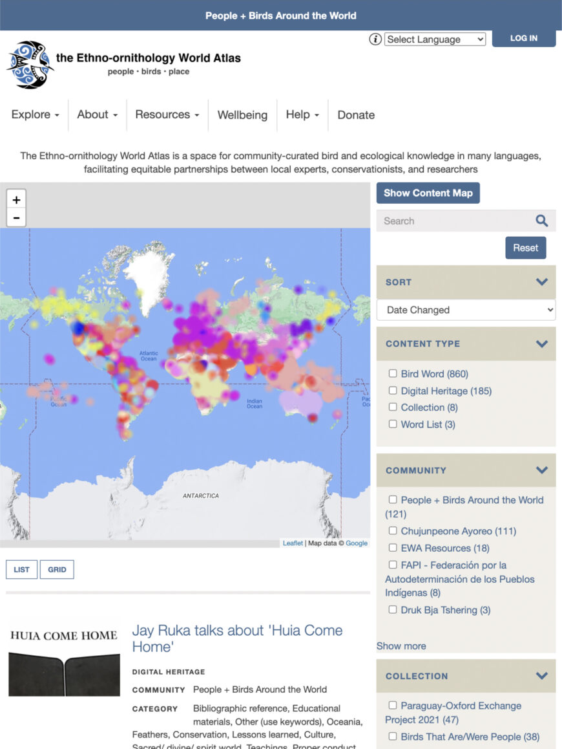This screenshot has width=562, height=749.
Task: Click the Reset button
Action: (525, 248)
